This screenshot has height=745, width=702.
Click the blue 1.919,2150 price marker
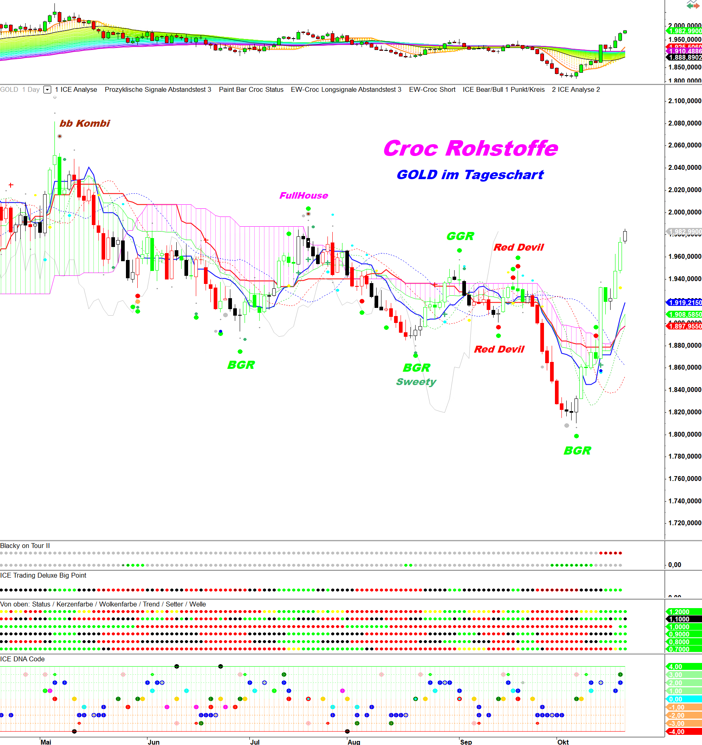coord(684,303)
